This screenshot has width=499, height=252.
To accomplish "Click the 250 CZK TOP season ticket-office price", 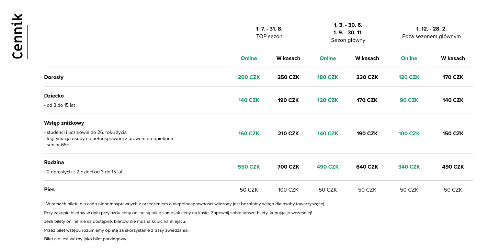I will 288,77.
